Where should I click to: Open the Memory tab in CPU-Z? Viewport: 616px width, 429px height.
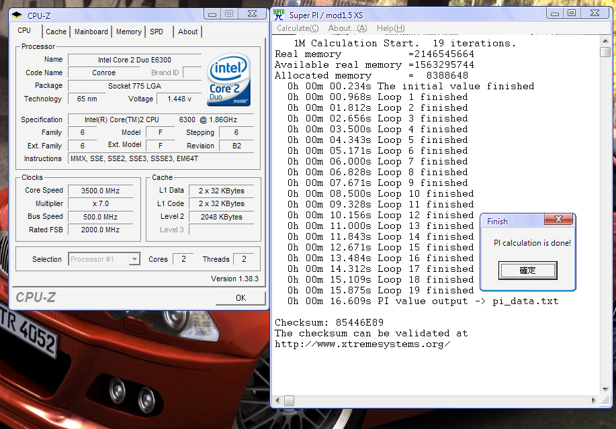[128, 32]
